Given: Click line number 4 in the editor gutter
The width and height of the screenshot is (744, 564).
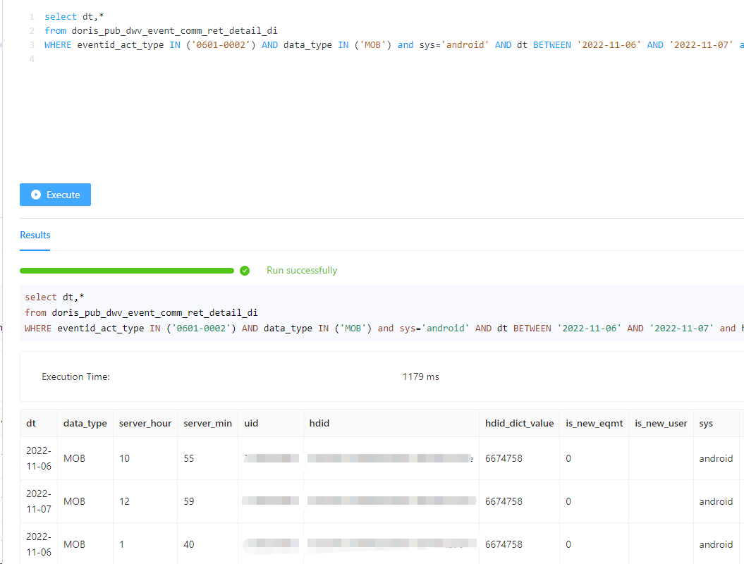Looking at the screenshot, I should tap(31, 59).
